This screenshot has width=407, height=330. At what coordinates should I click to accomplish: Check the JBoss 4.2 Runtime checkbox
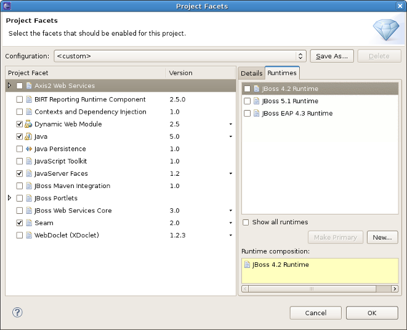[248, 89]
